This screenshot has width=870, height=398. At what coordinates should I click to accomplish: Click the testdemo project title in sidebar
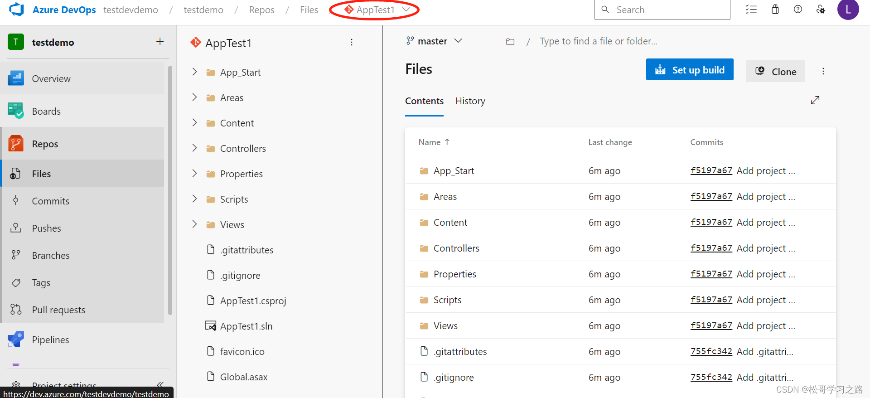pos(53,42)
